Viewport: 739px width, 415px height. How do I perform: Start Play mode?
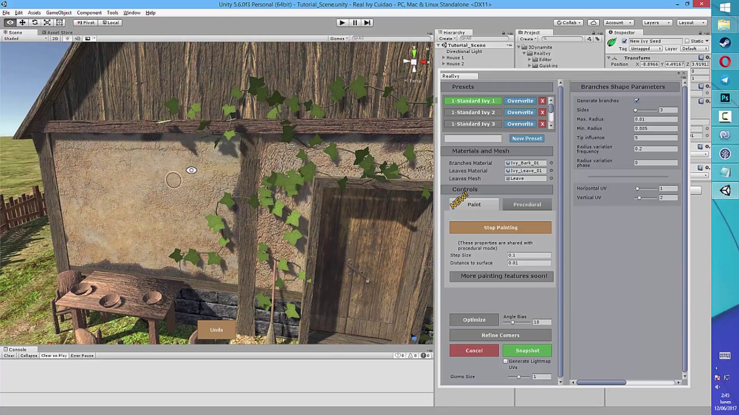(x=342, y=22)
